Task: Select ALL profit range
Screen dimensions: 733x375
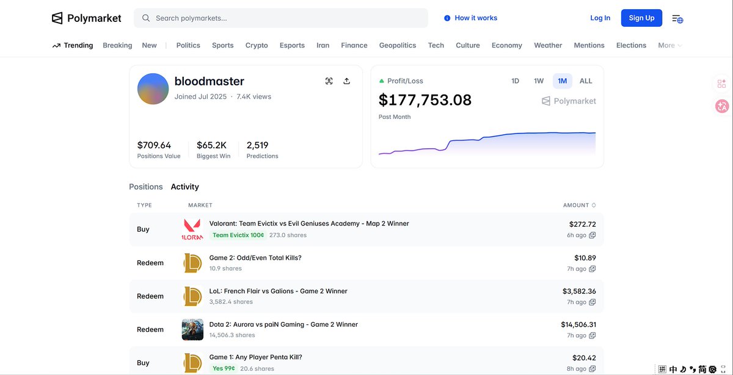Action: [x=586, y=81]
